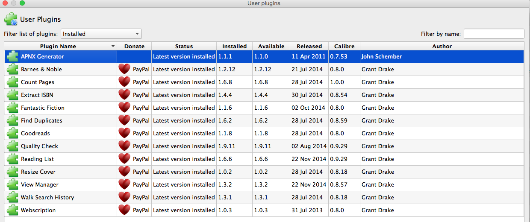Select the Fantastic Fiction plugin name
The width and height of the screenshot is (530, 222).
coord(43,108)
